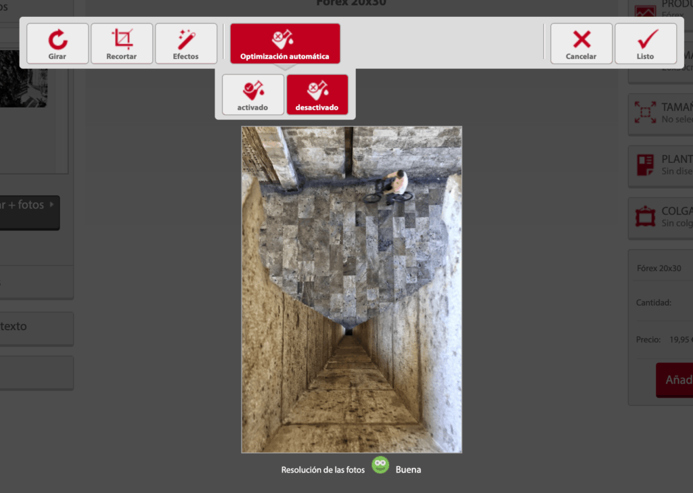Viewport: 693px width, 493px height.
Task: Cancel editing with Cancelar
Action: tap(581, 44)
